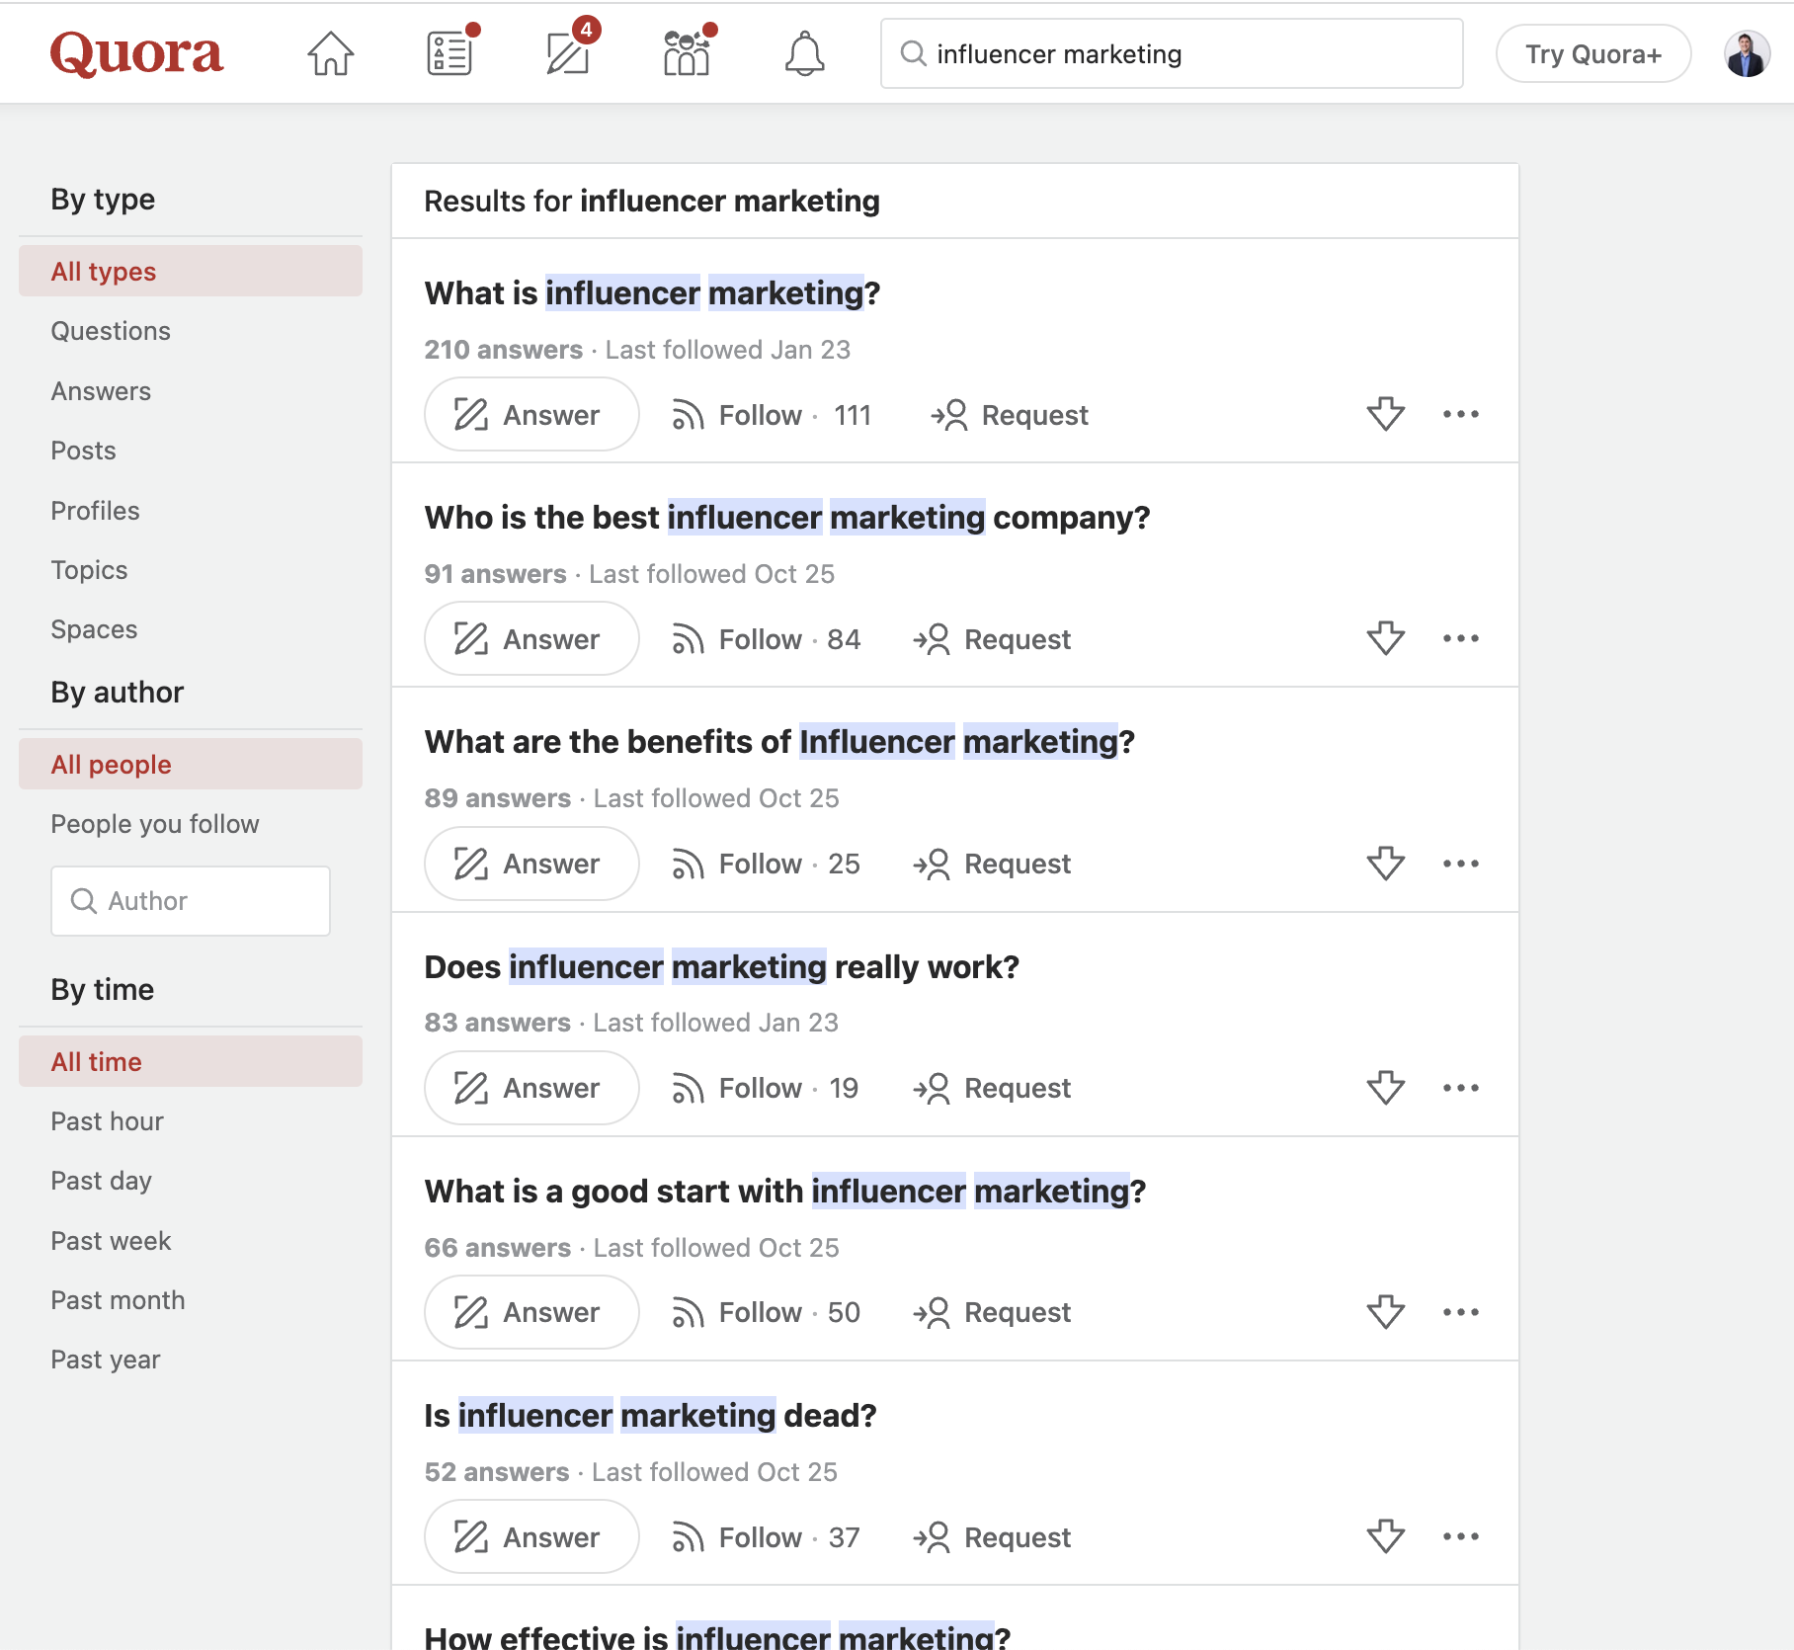Open more options for 'Does influencer marketing really work?'
Viewport: 1794px width, 1650px height.
tap(1460, 1088)
